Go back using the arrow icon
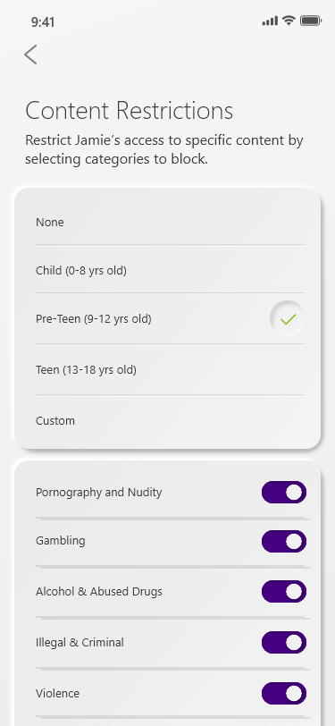 [x=30, y=55]
